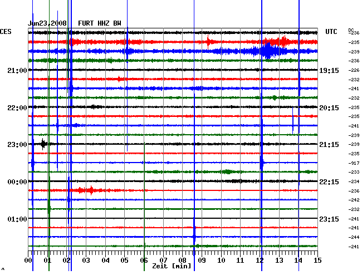Image resolution: width=362 pixels, height=275 pixels.
Task: Click minute axis tick label 06
Action: click(144, 261)
